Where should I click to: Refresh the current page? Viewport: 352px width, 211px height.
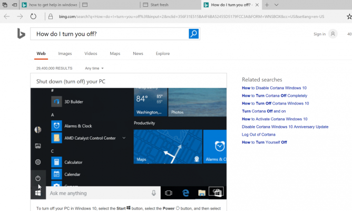(x=33, y=16)
